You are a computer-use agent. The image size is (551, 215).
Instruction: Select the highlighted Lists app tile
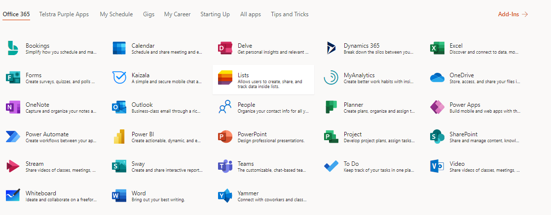click(x=263, y=79)
